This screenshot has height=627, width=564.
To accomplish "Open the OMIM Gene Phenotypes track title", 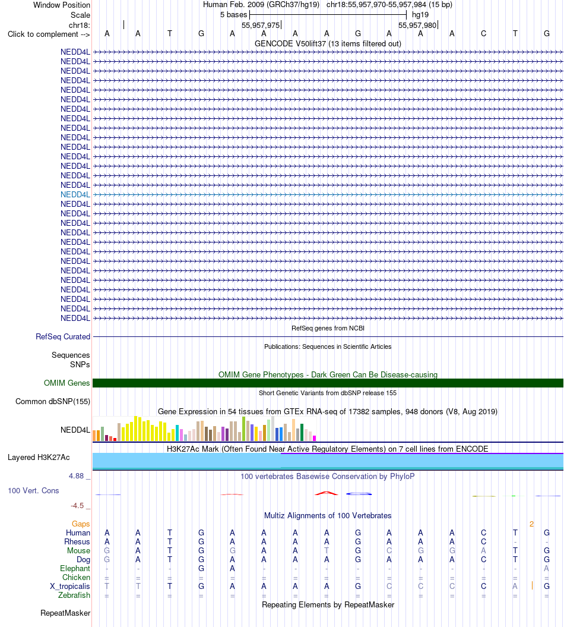I will coord(328,374).
